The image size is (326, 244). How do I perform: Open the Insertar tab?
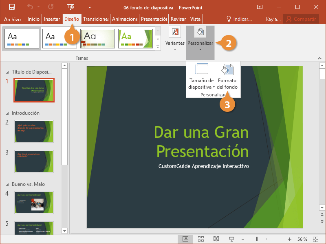click(52, 19)
